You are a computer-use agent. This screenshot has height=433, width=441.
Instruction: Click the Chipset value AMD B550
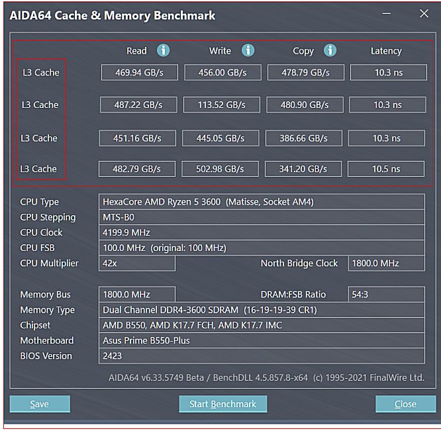coord(262,325)
